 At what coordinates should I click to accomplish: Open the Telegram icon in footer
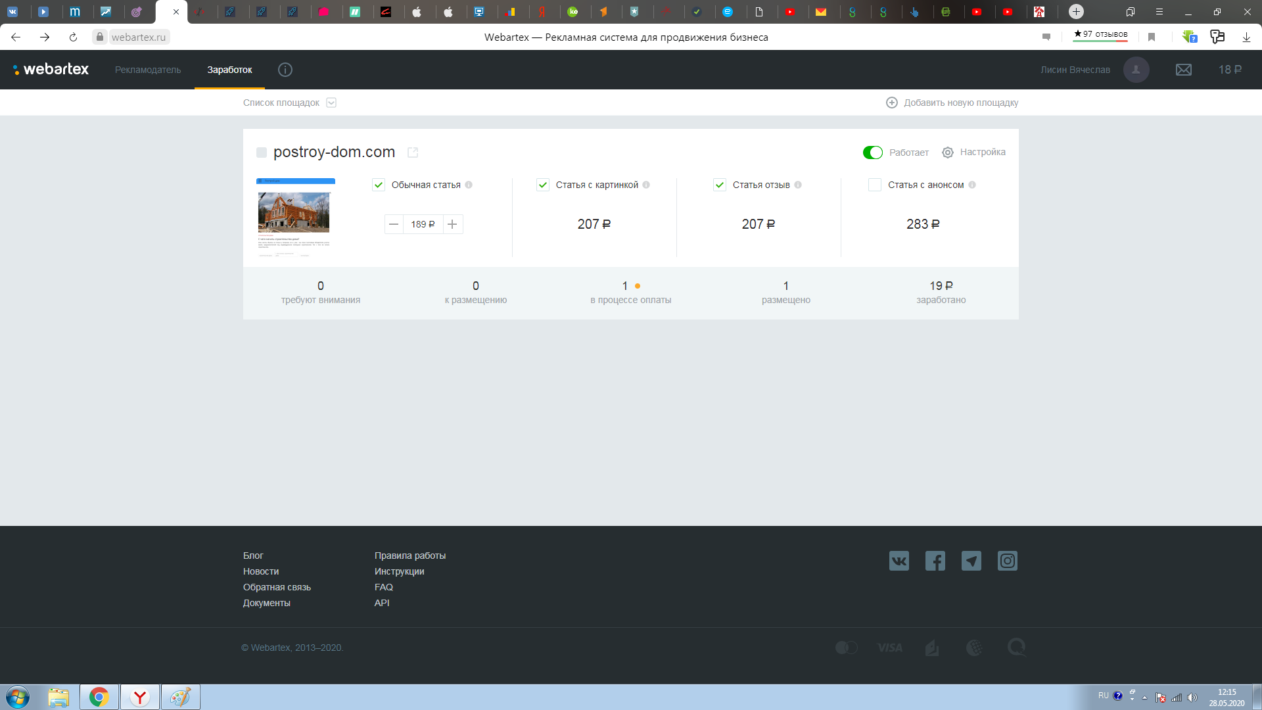click(971, 561)
